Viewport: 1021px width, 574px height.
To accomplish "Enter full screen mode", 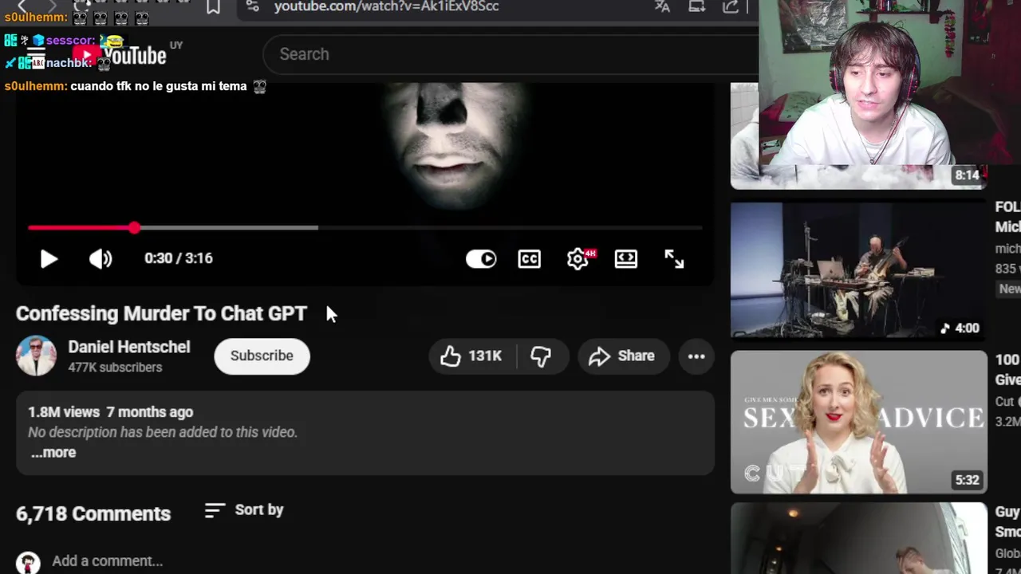I will (674, 258).
